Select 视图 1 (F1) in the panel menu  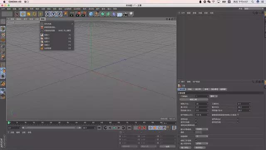[x=57, y=35]
